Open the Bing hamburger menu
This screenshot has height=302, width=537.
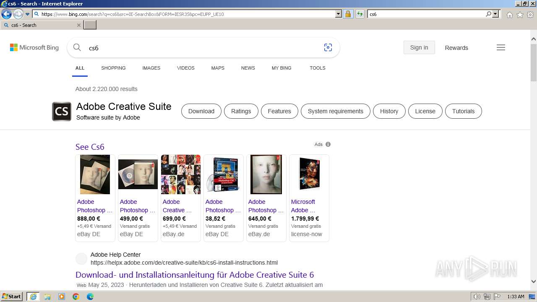[x=501, y=47]
